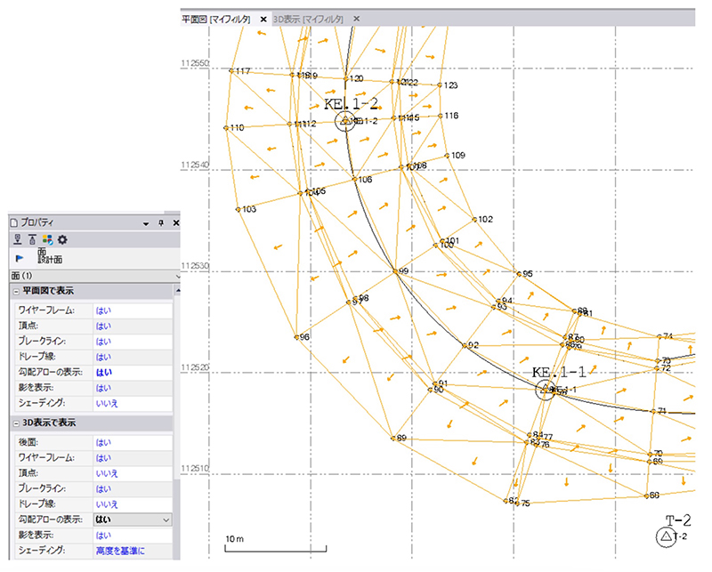Select the T-2 triangle survey point marker
712x572 pixels.
pyautogui.click(x=664, y=536)
